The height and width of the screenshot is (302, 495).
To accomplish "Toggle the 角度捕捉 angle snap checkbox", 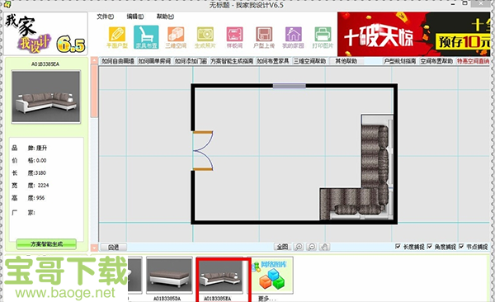I will coord(429,246).
